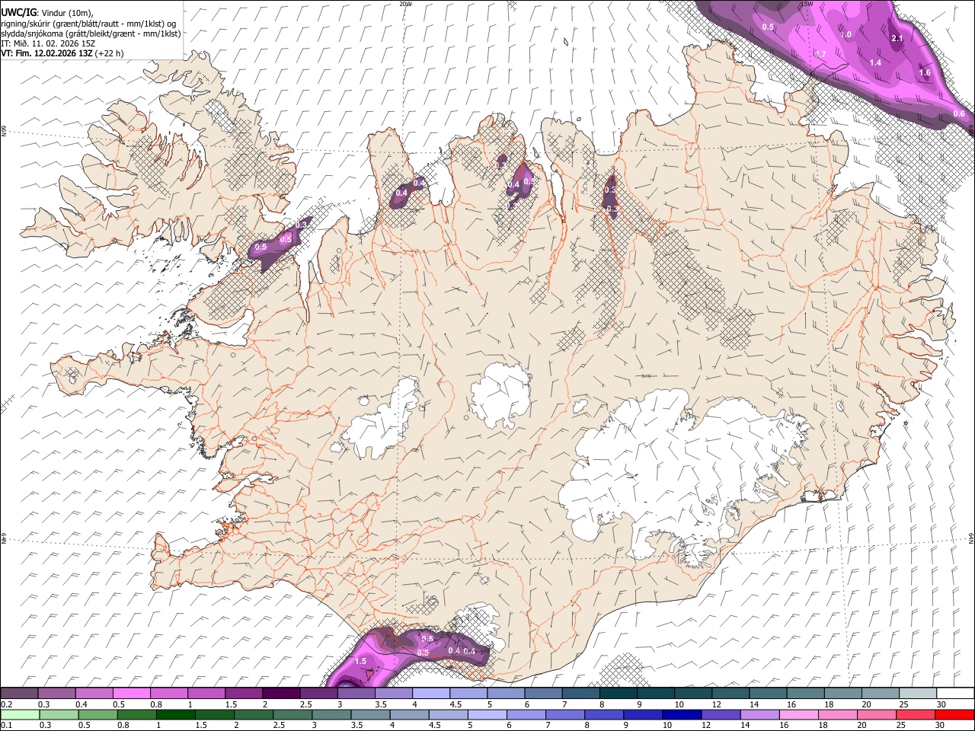
Task: Select the dark purple 2 swatch in the upper legend
Action: coord(280,694)
